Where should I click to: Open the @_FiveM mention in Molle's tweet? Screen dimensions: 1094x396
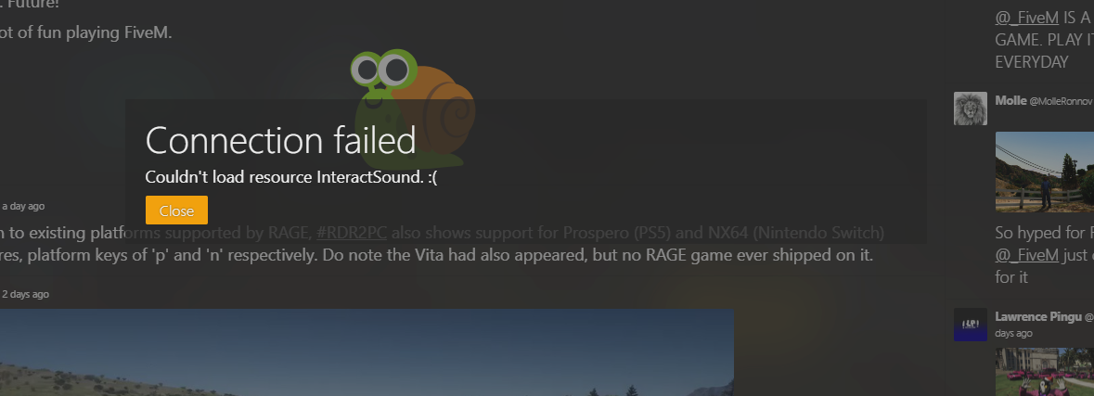click(1026, 255)
